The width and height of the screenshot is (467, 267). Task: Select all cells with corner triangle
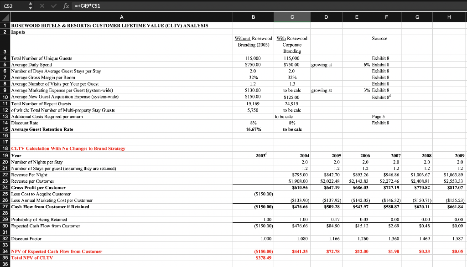[5, 17]
